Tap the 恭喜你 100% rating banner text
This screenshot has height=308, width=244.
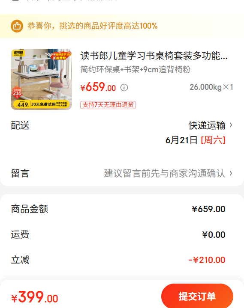point(92,26)
